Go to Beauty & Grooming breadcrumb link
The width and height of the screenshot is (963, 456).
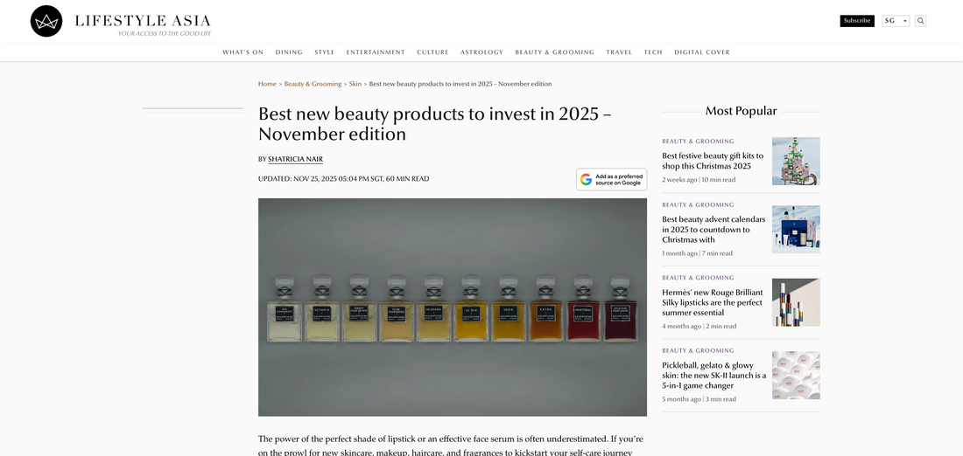[x=313, y=84]
